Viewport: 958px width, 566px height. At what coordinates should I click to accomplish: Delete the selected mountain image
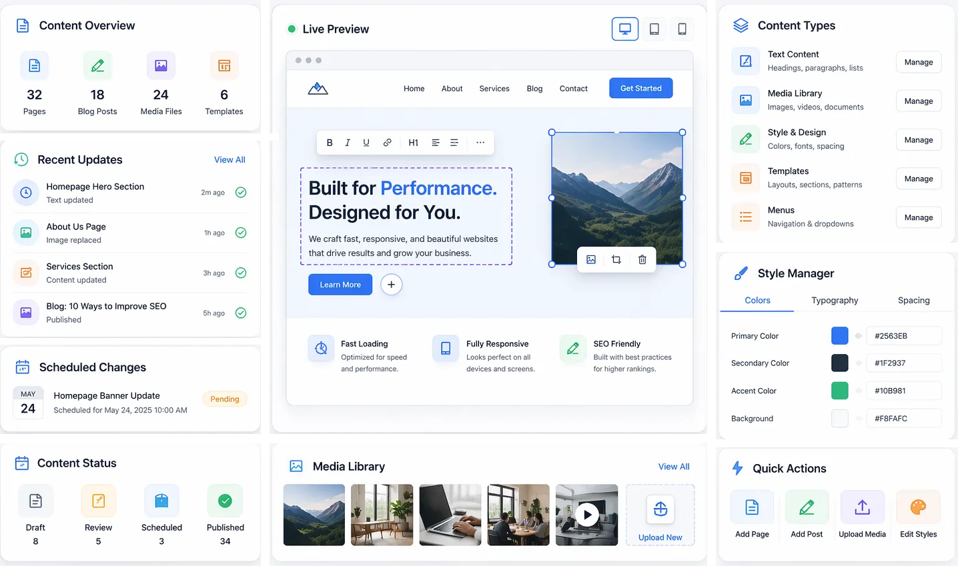pyautogui.click(x=642, y=259)
